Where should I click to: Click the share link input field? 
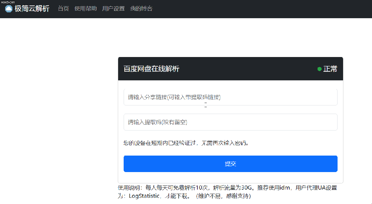coord(230,97)
